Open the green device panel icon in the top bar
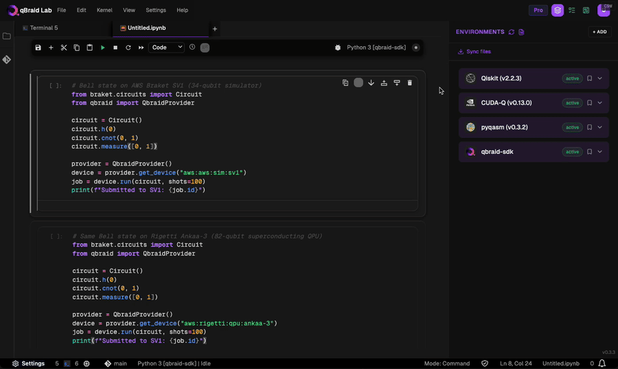Viewport: 618px width, 369px height. pos(586,10)
